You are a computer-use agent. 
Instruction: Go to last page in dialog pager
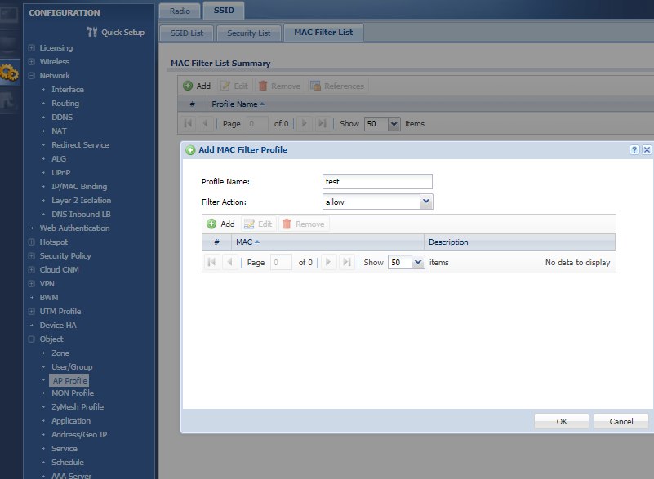(x=345, y=262)
